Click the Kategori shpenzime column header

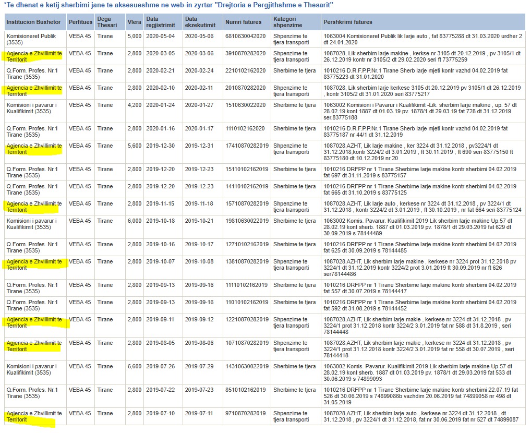pyautogui.click(x=288, y=22)
